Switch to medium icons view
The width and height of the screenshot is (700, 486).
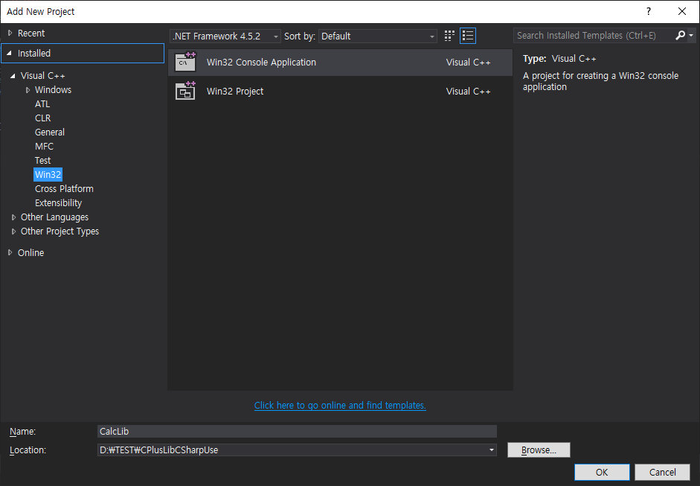[449, 36]
